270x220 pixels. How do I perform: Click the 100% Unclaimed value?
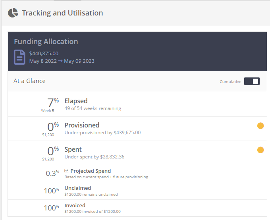coord(51,191)
